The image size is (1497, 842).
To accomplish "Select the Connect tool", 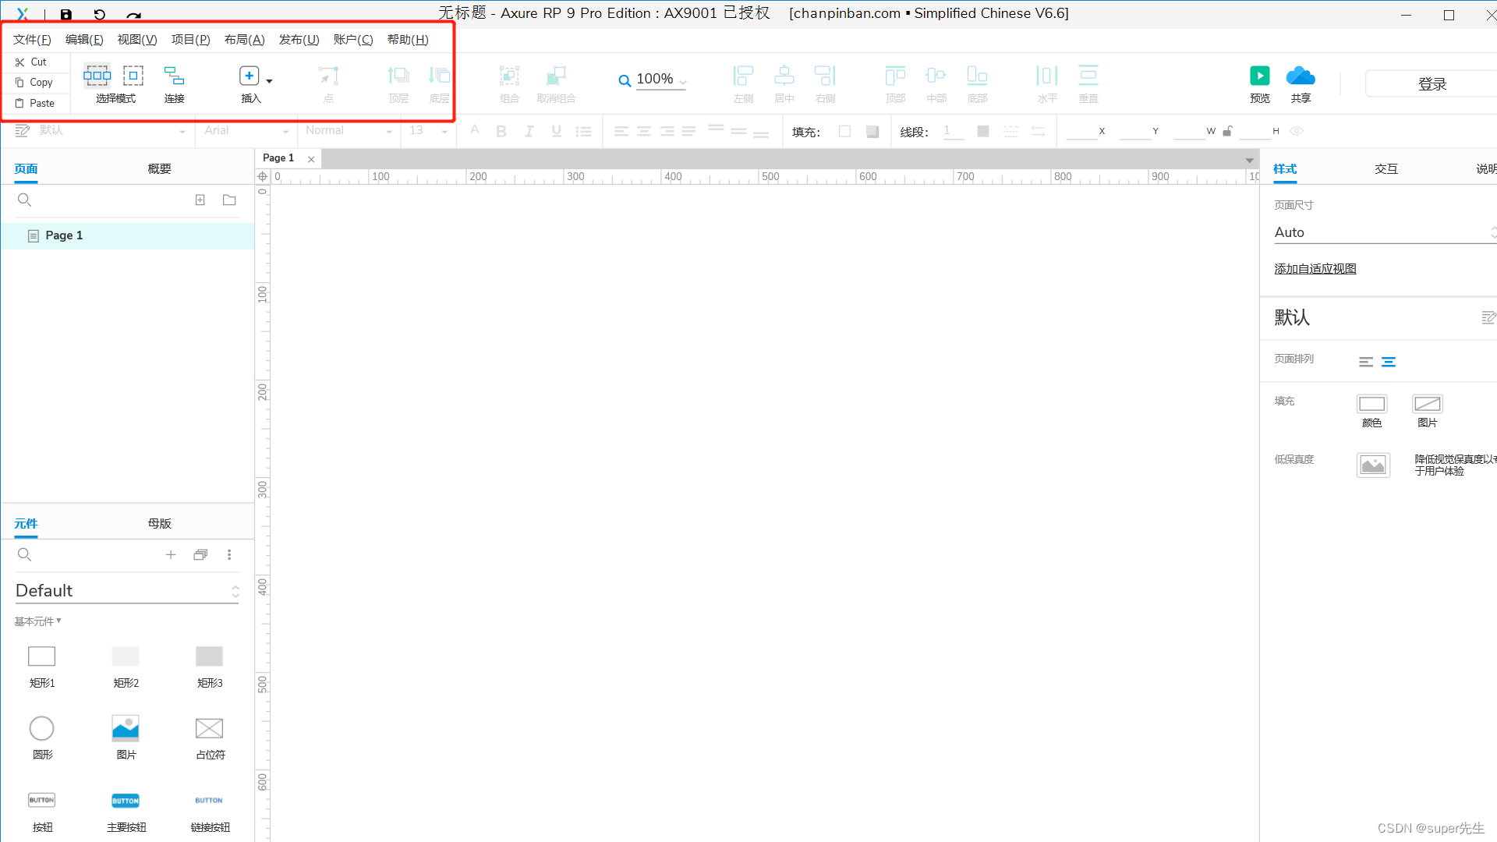I will (174, 76).
